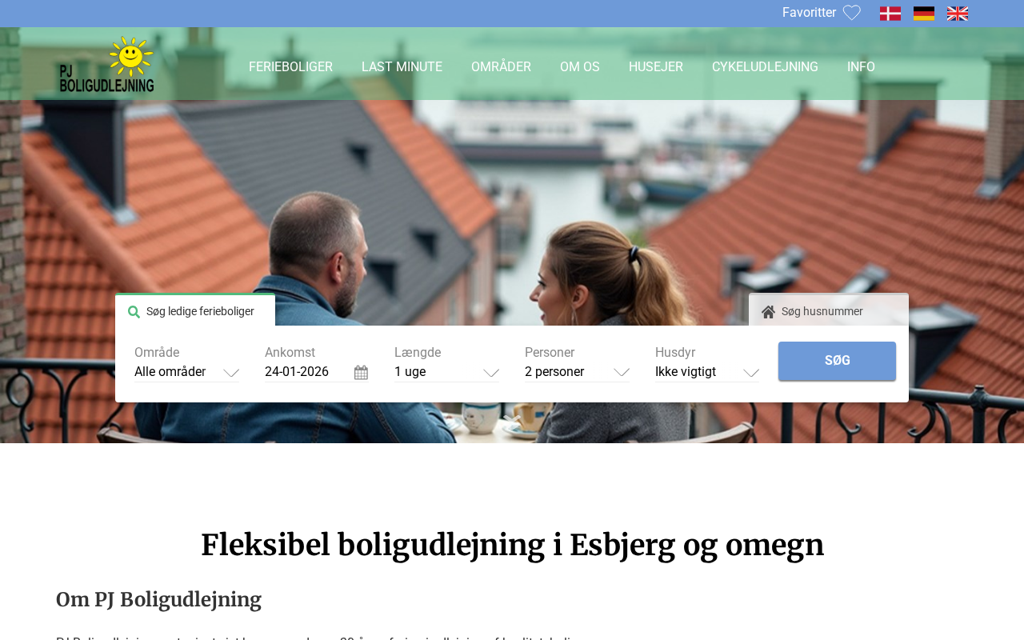Click the magnifier icon in search tab
This screenshot has height=640, width=1024.
pos(134,312)
